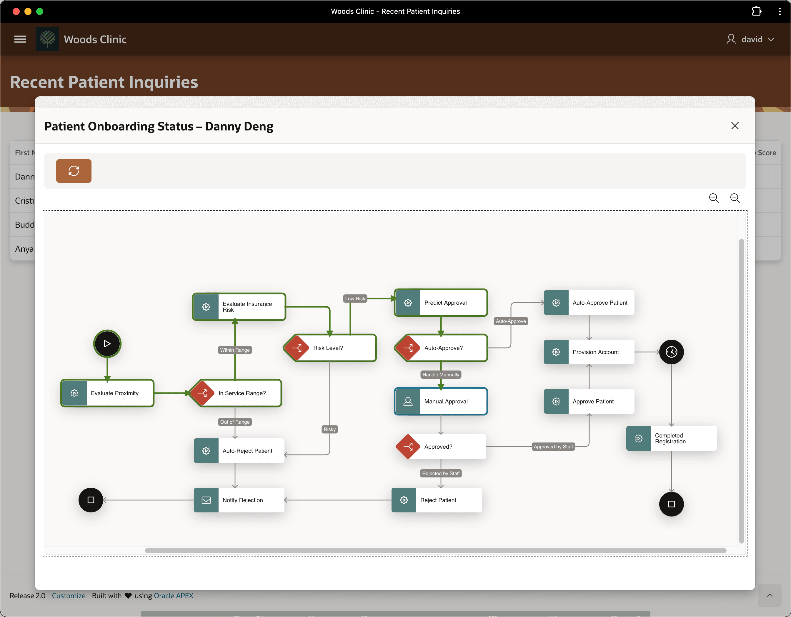Select the Evaluate Proximity gear icon

pos(75,393)
